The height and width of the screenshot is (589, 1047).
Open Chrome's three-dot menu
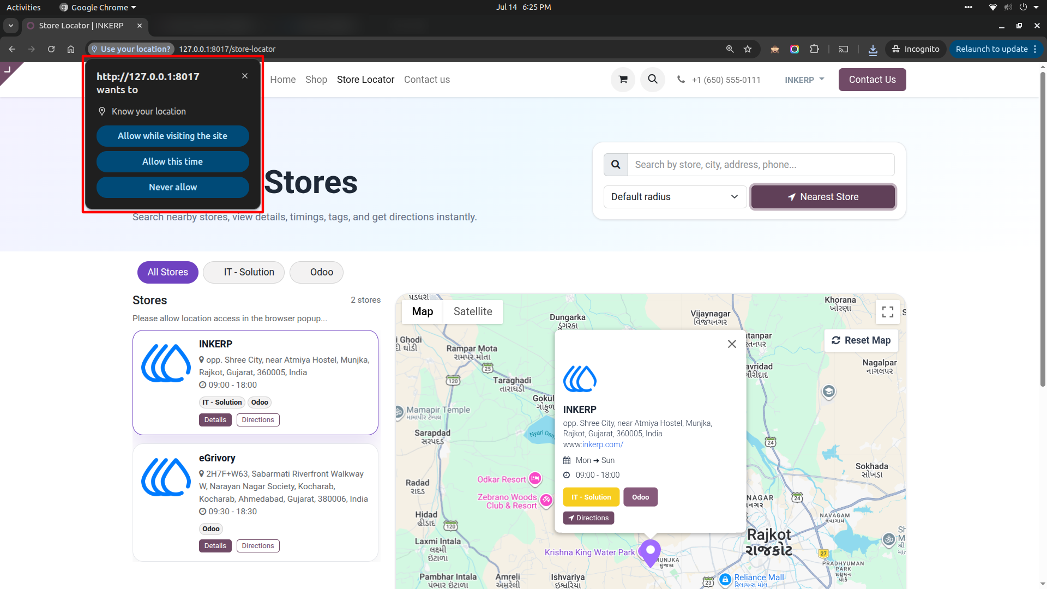pos(1035,49)
